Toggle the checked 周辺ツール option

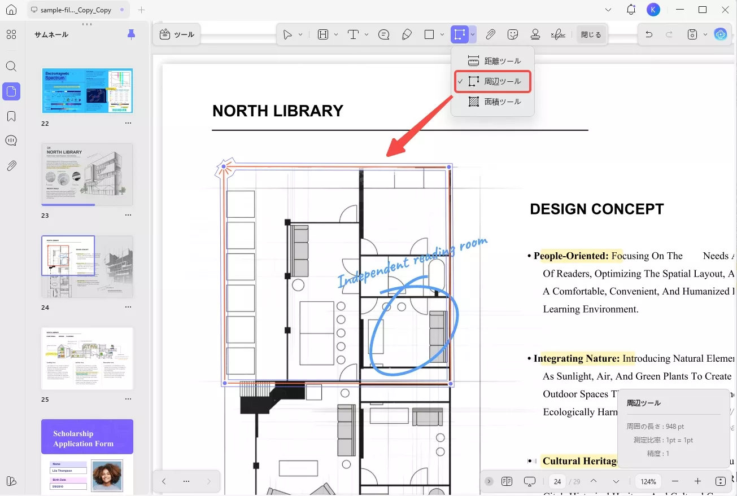click(x=493, y=81)
